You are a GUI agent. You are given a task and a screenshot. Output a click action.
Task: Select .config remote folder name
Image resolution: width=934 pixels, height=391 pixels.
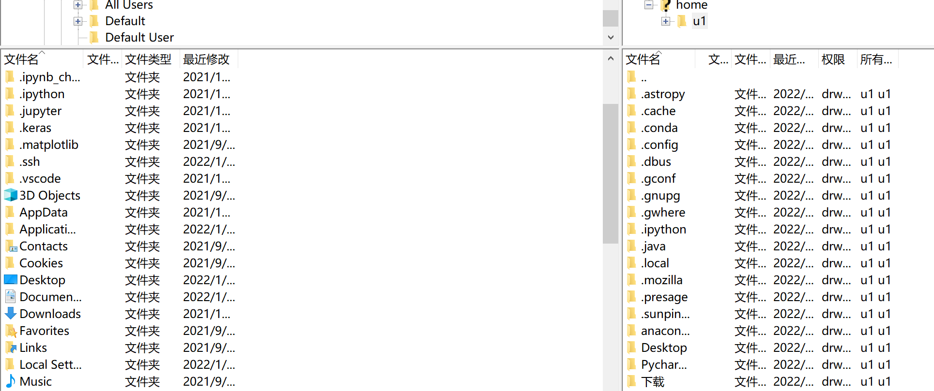tap(659, 145)
